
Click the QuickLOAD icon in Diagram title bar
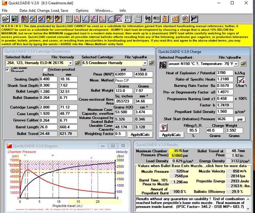(x=9, y=146)
